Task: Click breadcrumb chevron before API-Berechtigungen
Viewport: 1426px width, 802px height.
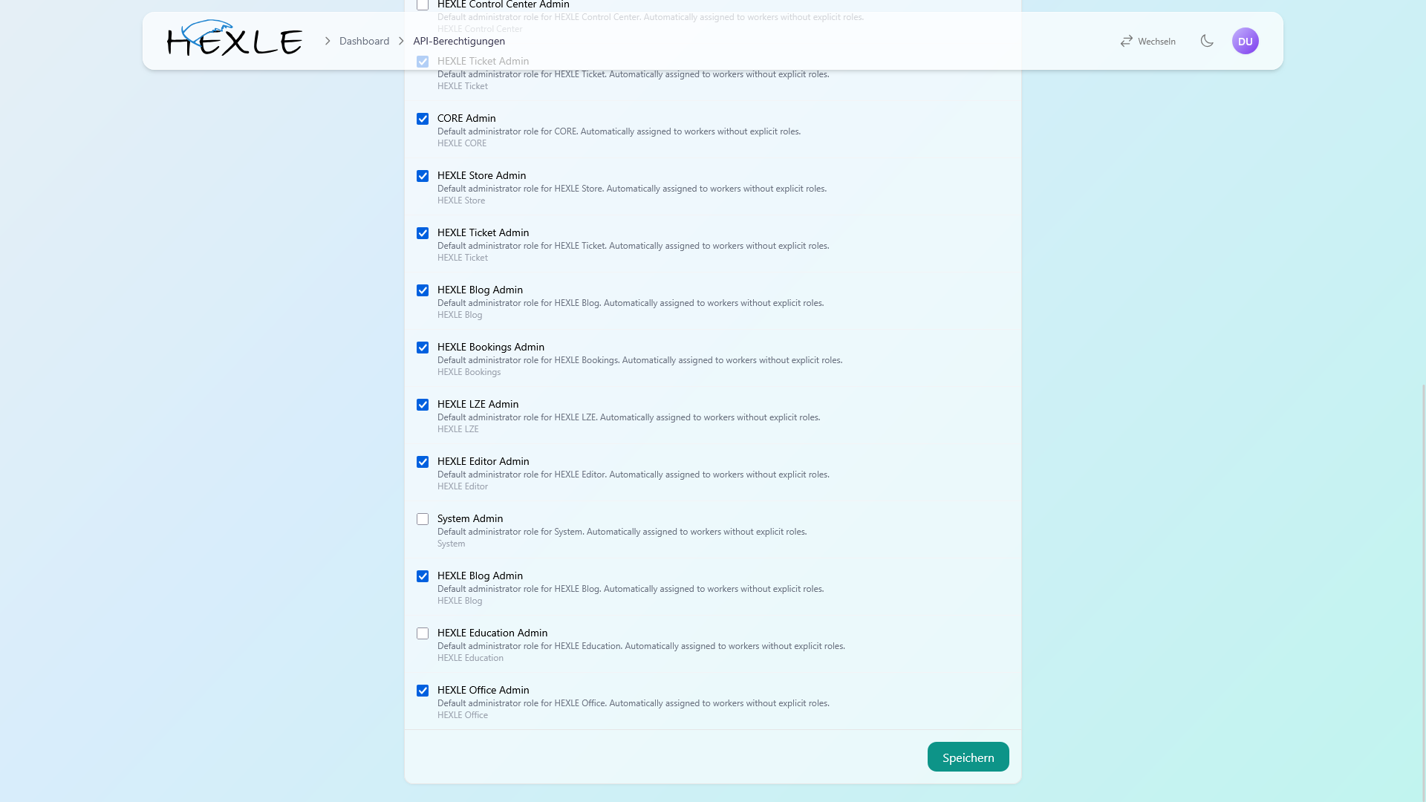Action: click(401, 41)
